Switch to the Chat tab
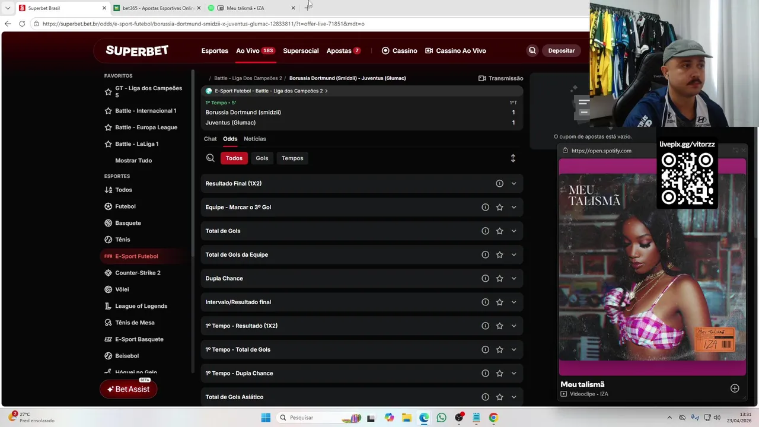The height and width of the screenshot is (427, 759). (211, 139)
